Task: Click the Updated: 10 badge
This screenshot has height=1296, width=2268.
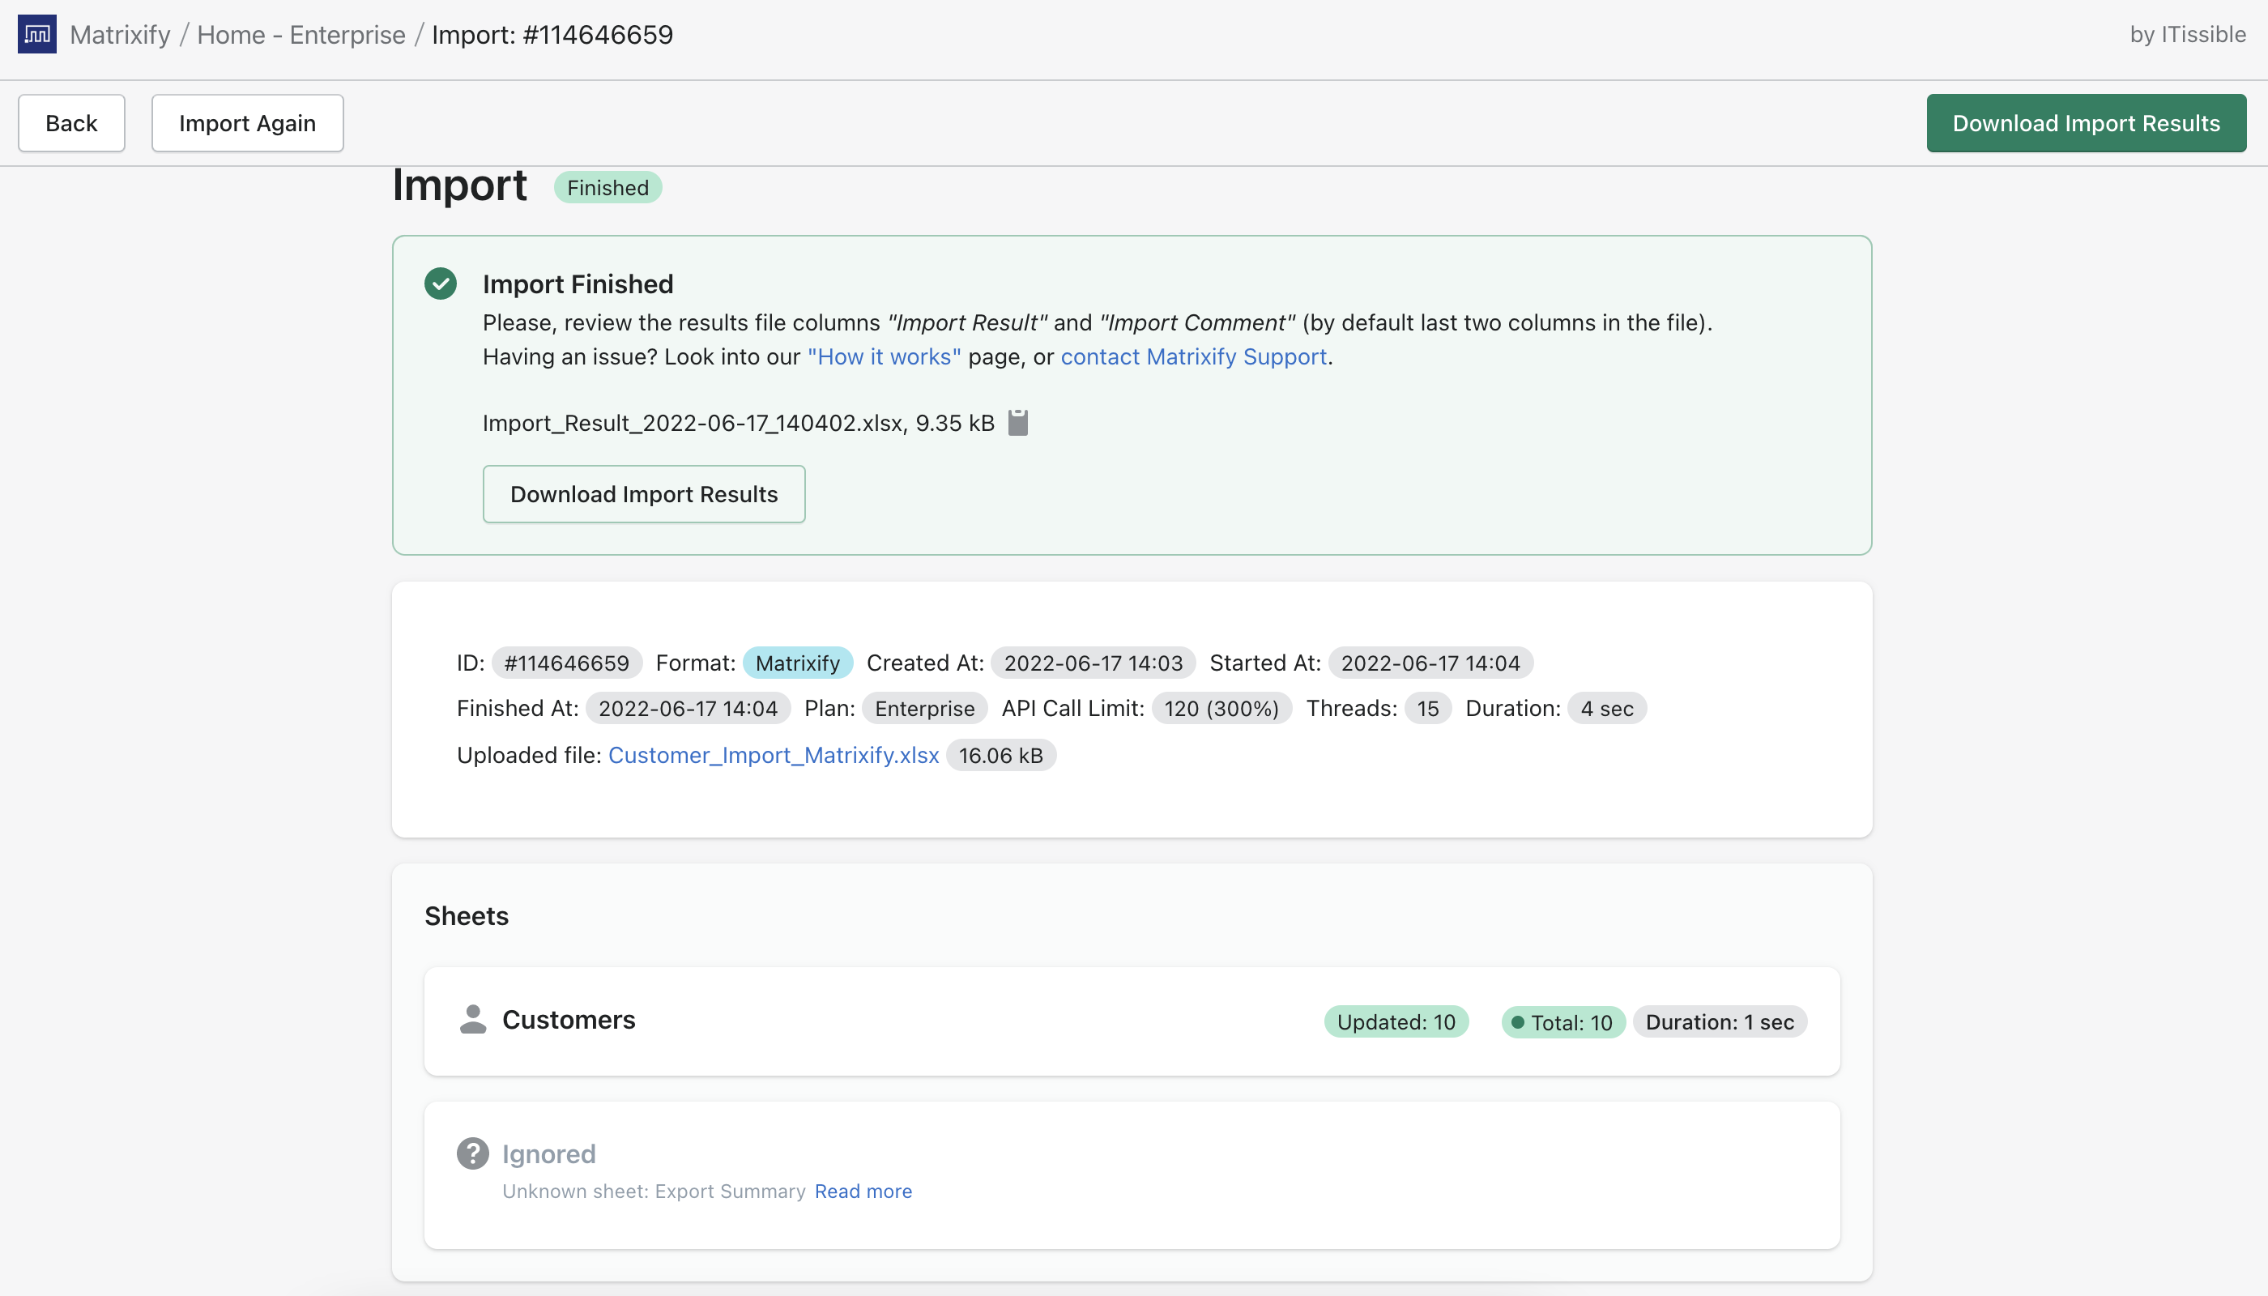Action: [1395, 1022]
